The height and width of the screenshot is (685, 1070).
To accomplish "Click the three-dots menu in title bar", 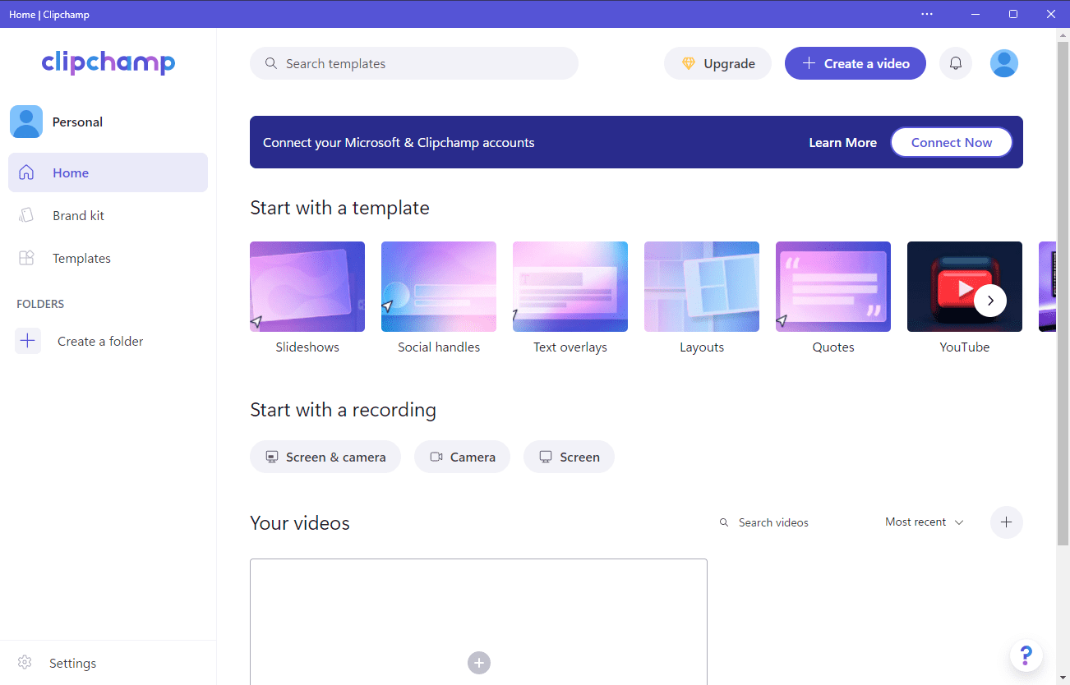I will (x=927, y=14).
